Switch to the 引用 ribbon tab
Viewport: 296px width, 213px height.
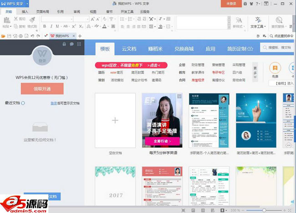(60, 12)
